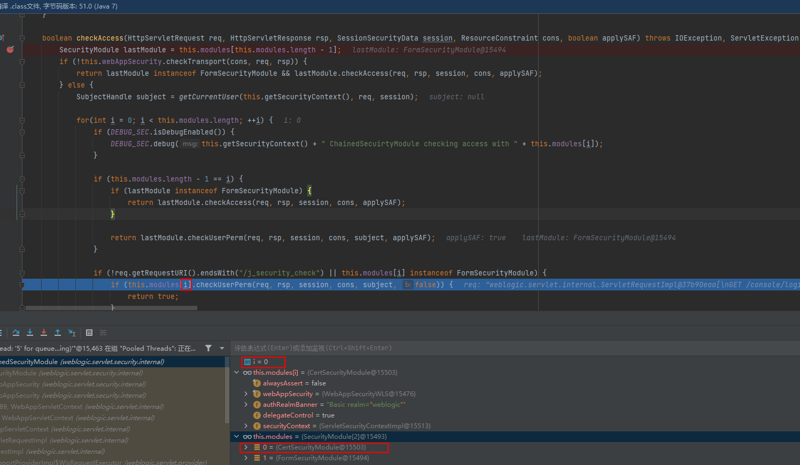Click the checkUserPerm call on highlighted line
This screenshot has height=465, width=800.
point(224,285)
